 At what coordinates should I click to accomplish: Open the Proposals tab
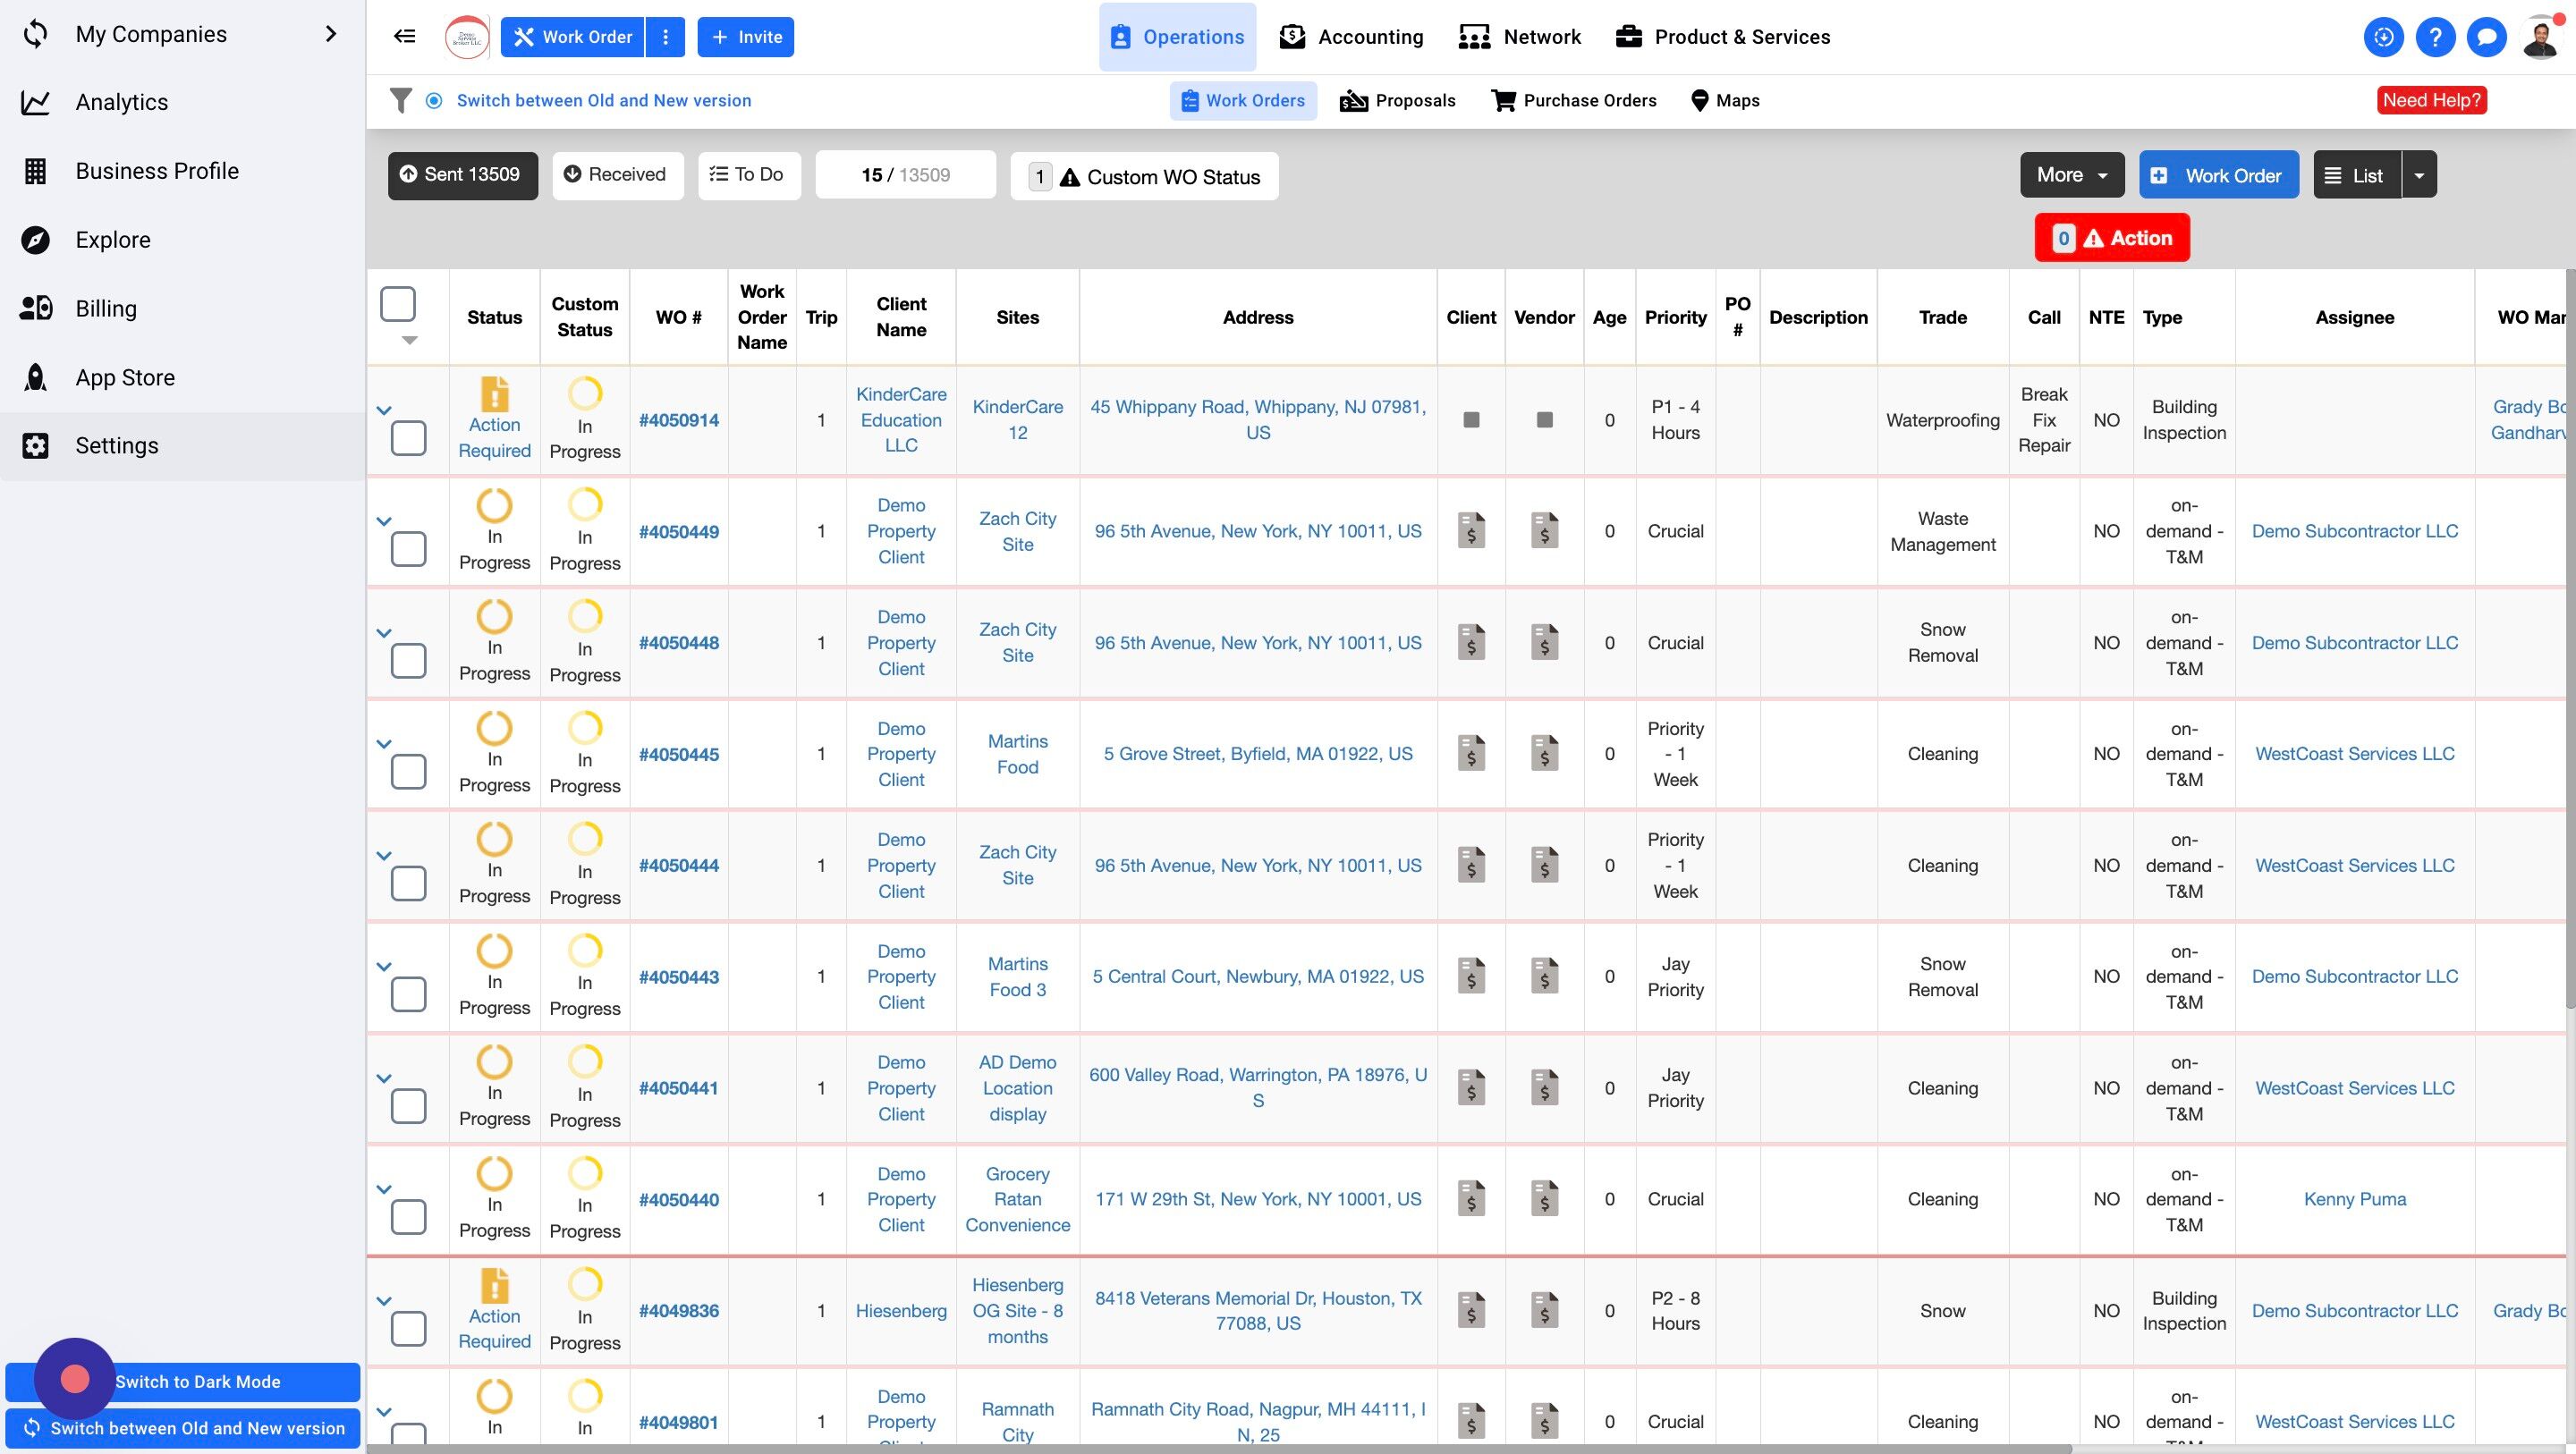click(1397, 100)
